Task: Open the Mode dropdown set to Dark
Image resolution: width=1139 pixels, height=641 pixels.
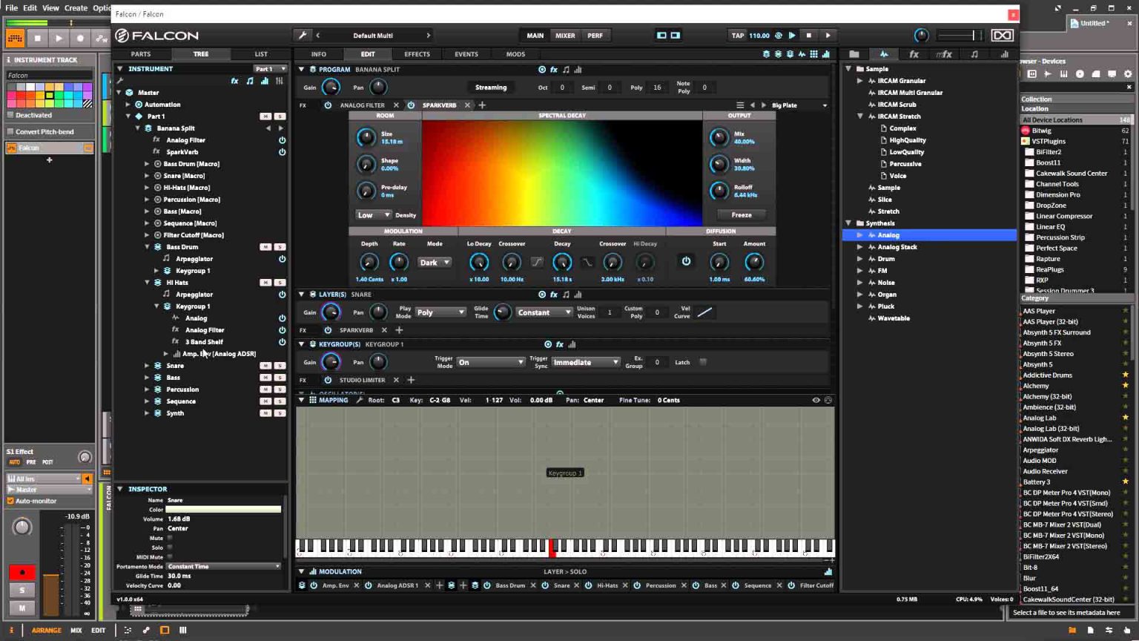Action: tap(435, 263)
